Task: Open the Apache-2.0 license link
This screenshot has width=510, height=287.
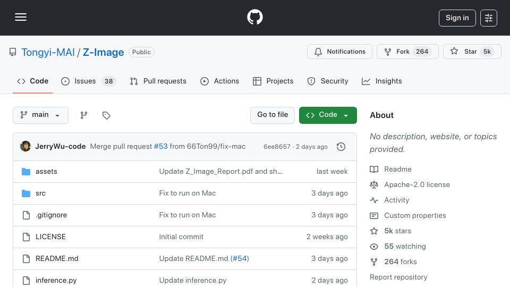Action: tap(417, 184)
